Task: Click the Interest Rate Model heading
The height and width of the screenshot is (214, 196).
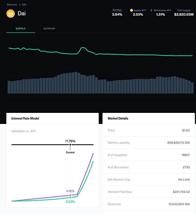Action: [x=25, y=118]
